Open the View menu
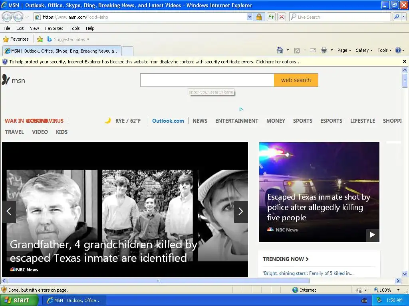 (34, 28)
